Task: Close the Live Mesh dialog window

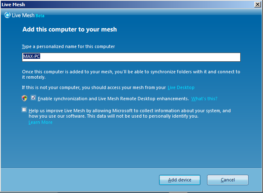Action: tap(257, 5)
